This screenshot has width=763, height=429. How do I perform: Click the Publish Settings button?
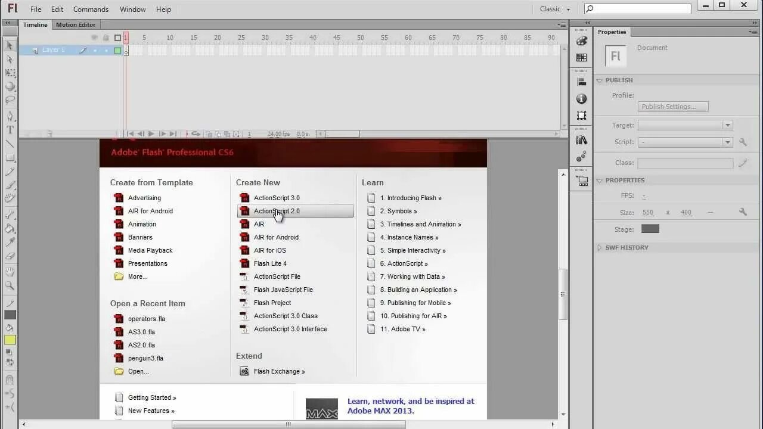[x=673, y=107]
